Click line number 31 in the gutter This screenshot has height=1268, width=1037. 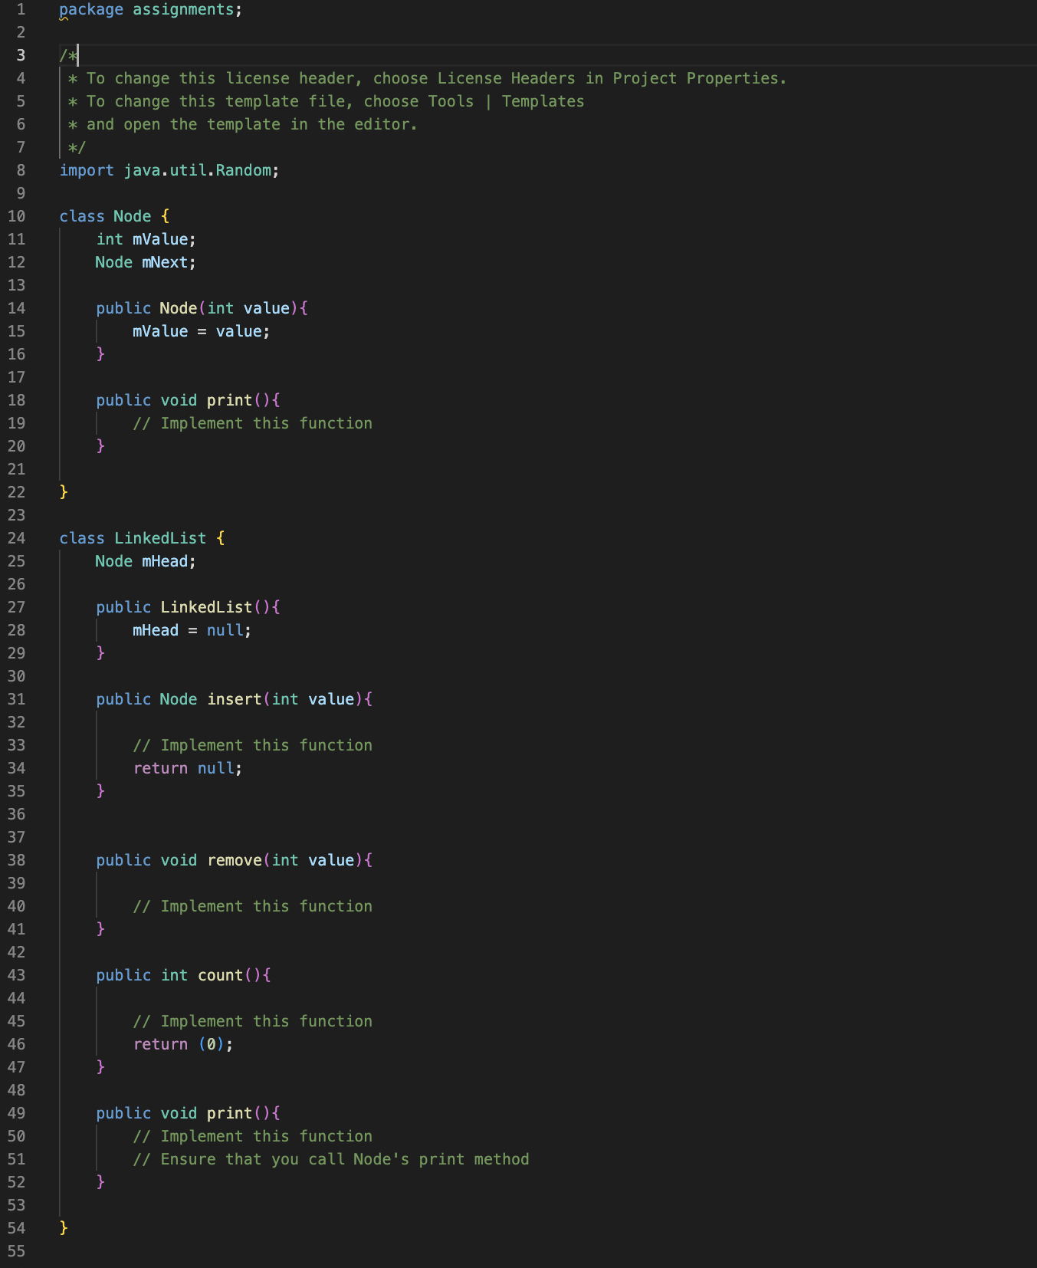(16, 699)
